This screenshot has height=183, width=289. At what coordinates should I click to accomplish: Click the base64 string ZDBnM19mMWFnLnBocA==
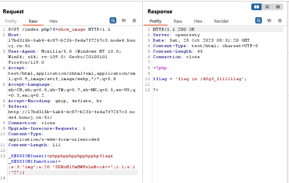click(x=83, y=167)
